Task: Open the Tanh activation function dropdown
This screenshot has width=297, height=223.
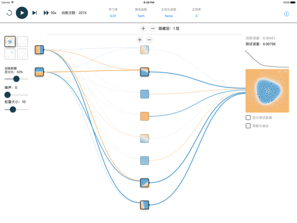Action: 141,16
